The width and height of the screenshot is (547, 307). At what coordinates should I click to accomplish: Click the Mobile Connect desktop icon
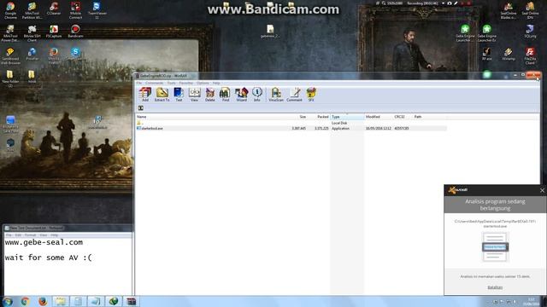pyautogui.click(x=75, y=10)
